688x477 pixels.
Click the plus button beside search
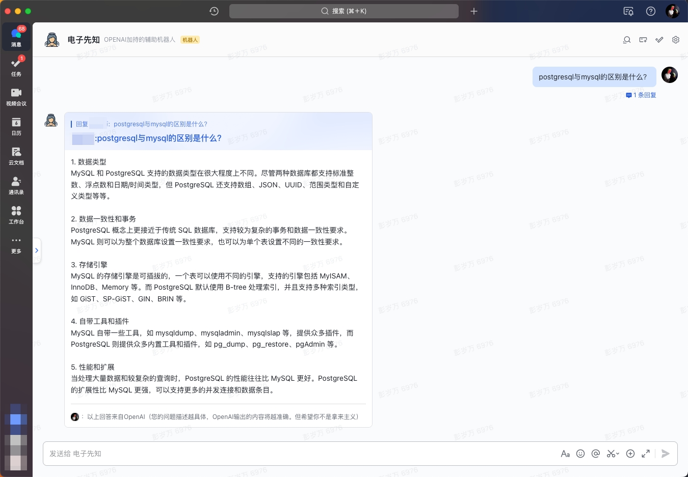click(474, 11)
